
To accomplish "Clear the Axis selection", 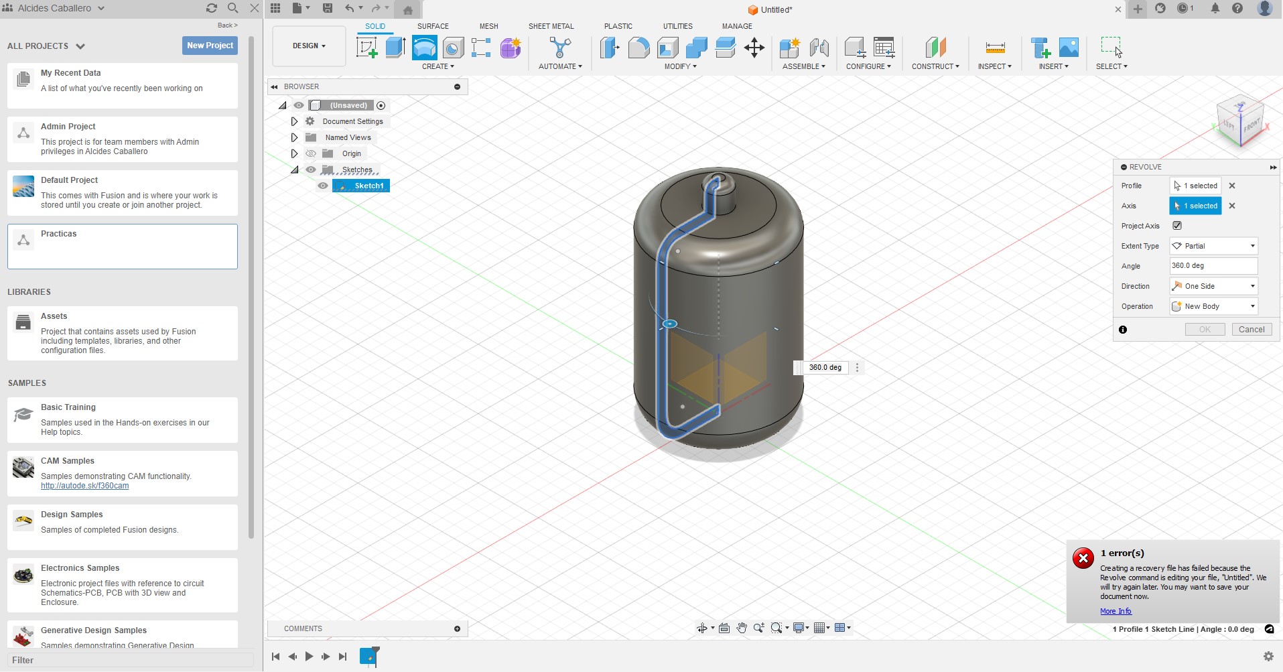I will (x=1231, y=206).
